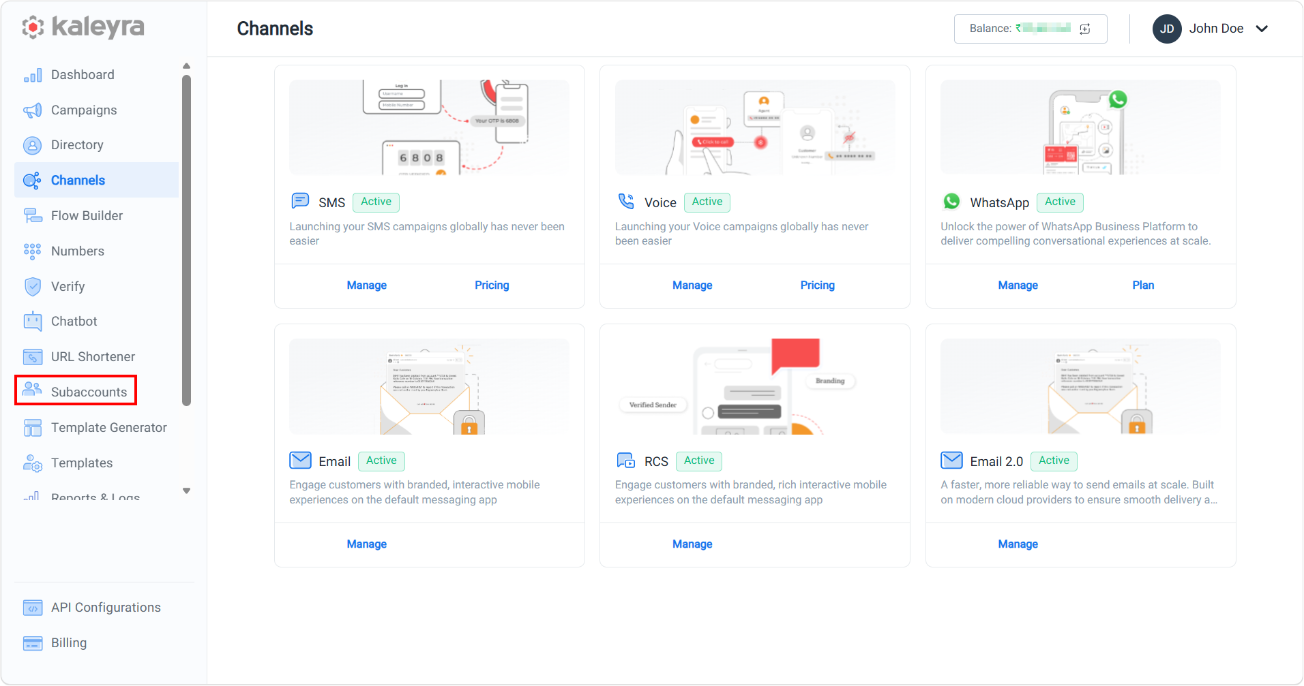This screenshot has width=1304, height=686.
Task: Open the Directory menu item
Action: (77, 145)
